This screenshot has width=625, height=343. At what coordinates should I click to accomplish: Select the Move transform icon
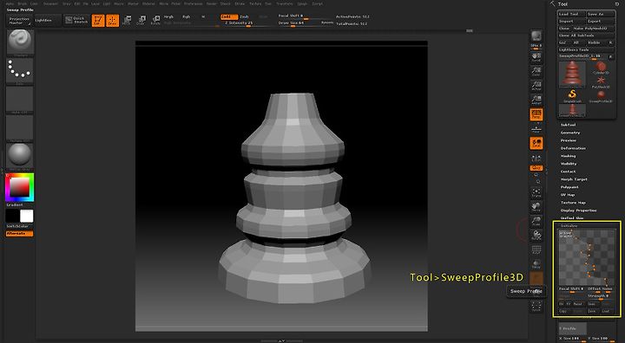click(127, 20)
